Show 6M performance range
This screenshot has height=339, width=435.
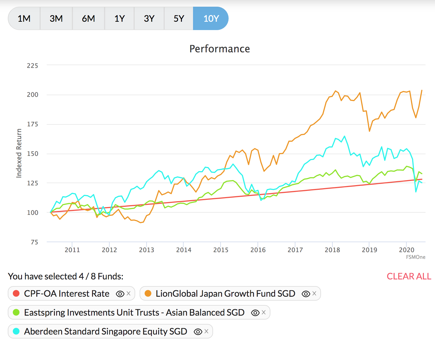point(88,18)
